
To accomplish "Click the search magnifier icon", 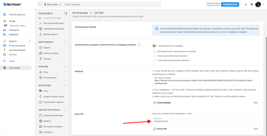I will [x=40, y=5].
